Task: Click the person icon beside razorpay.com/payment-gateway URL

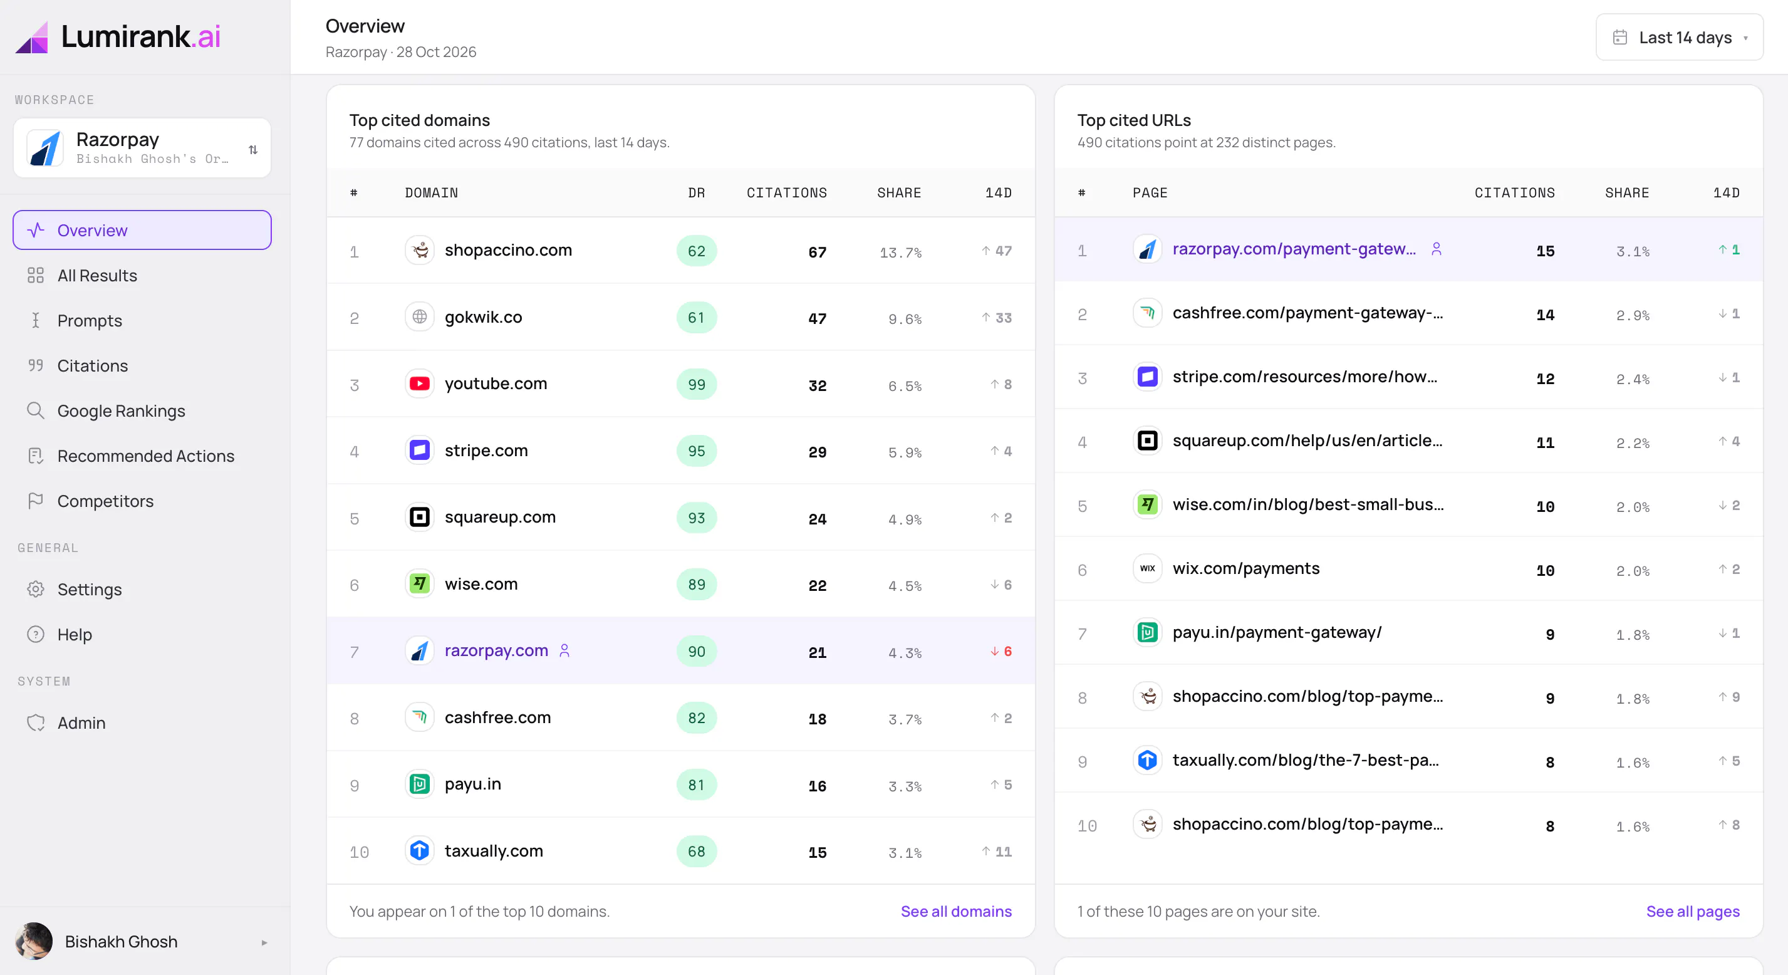Action: [x=1437, y=249]
